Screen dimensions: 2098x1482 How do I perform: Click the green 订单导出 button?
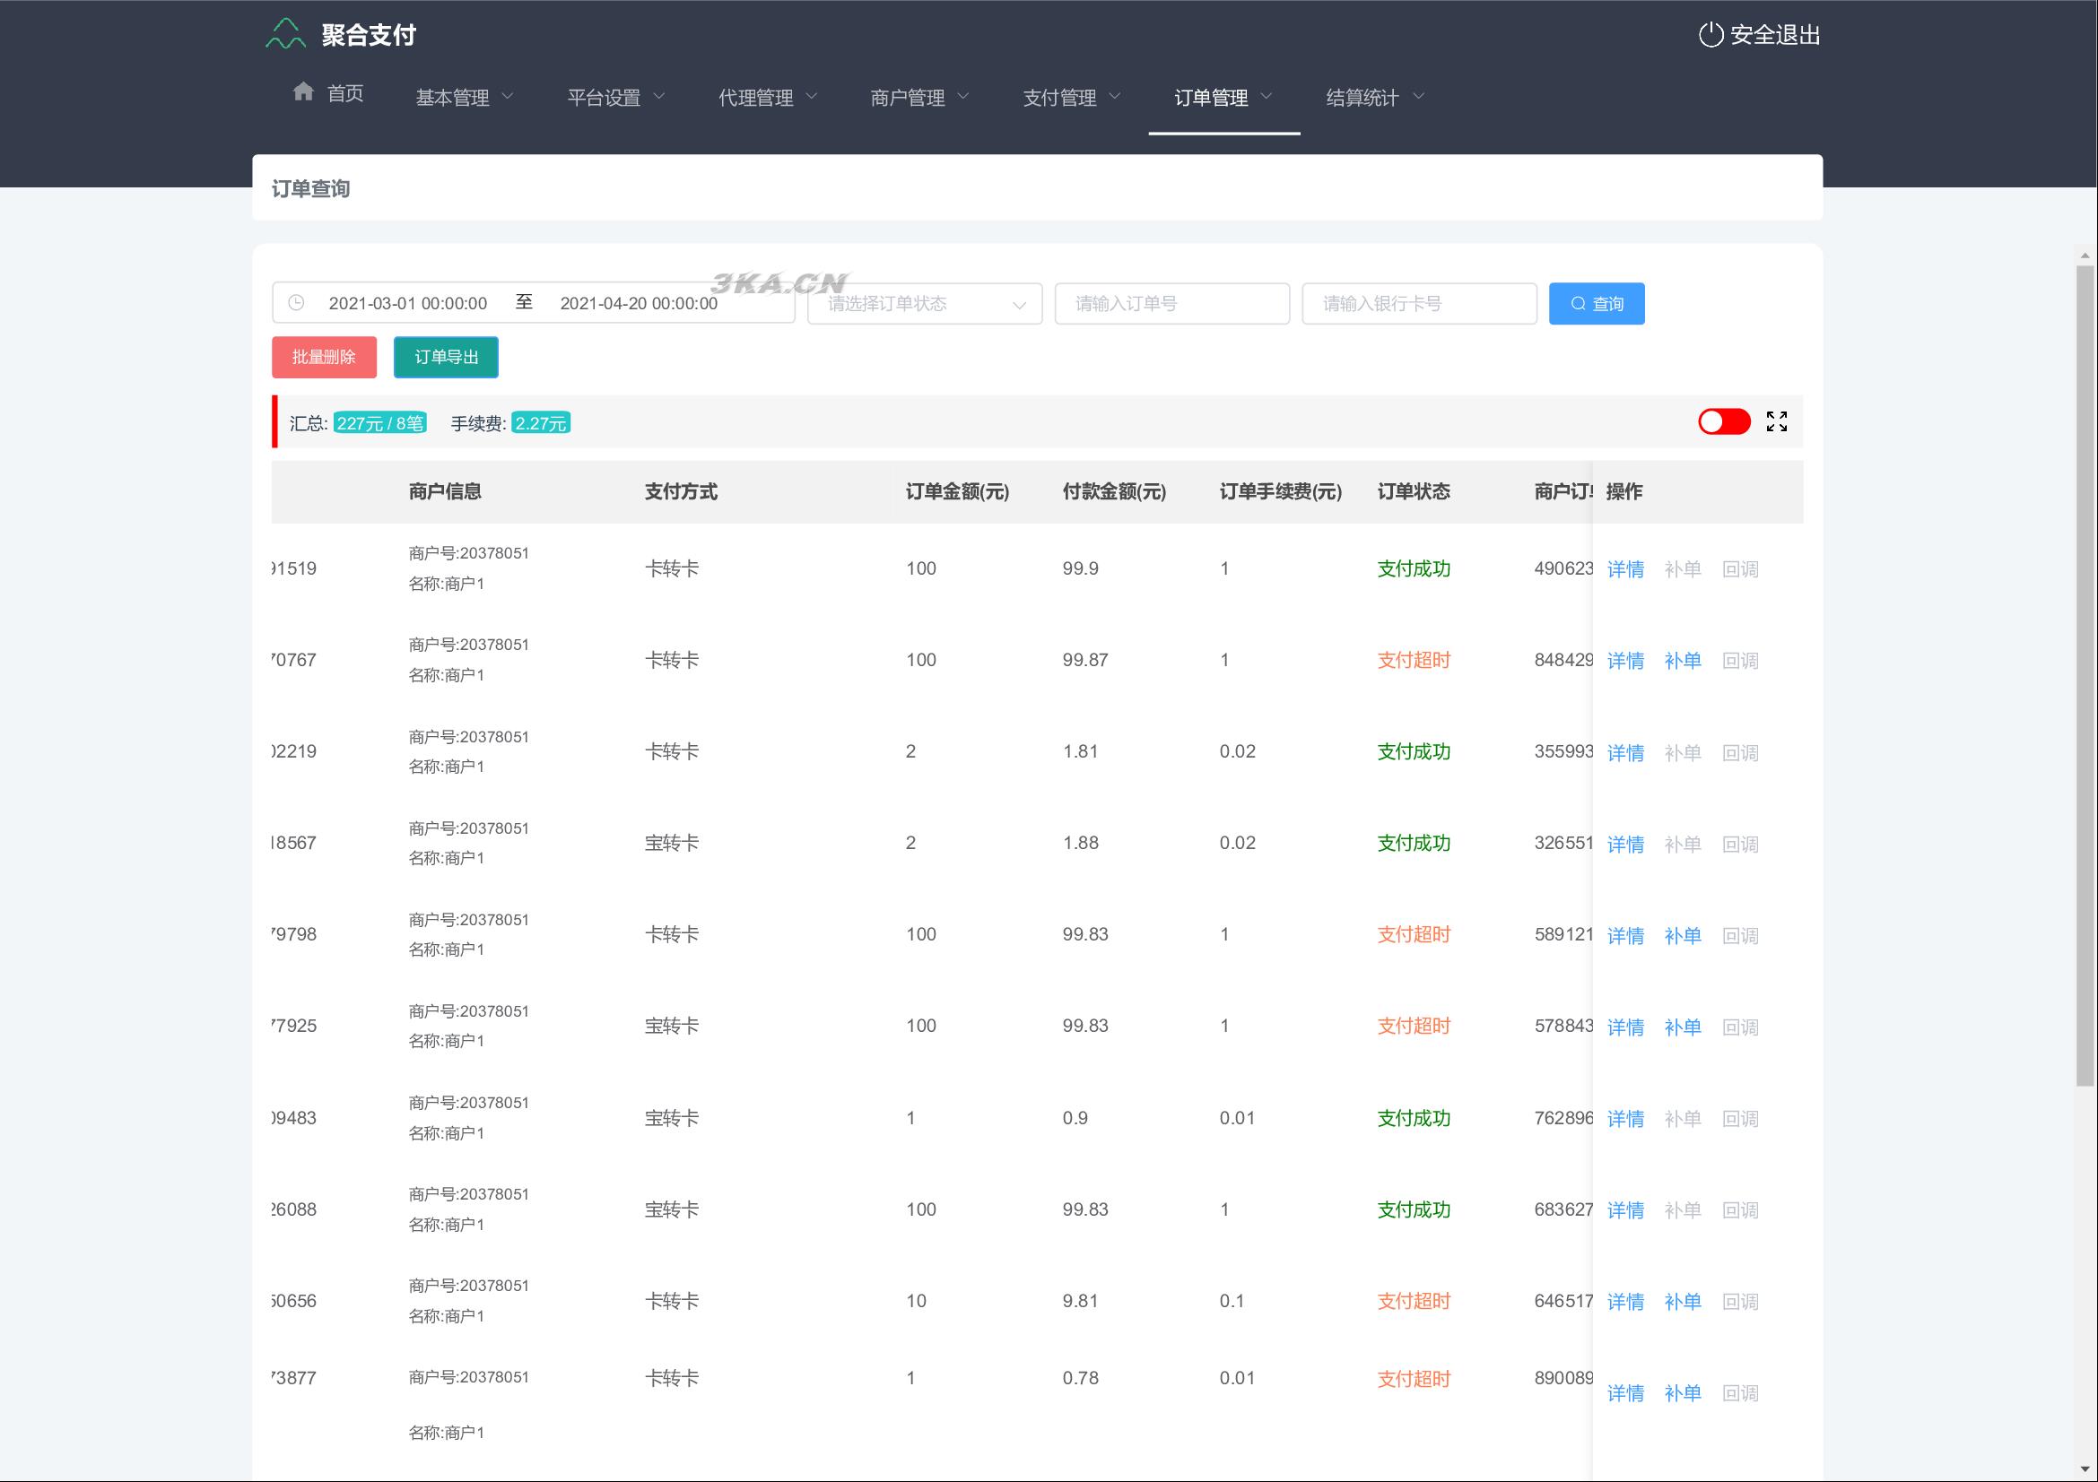pos(446,357)
